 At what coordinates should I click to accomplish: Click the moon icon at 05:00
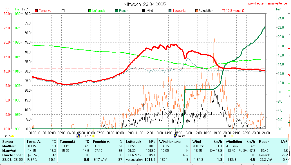[78, 136]
